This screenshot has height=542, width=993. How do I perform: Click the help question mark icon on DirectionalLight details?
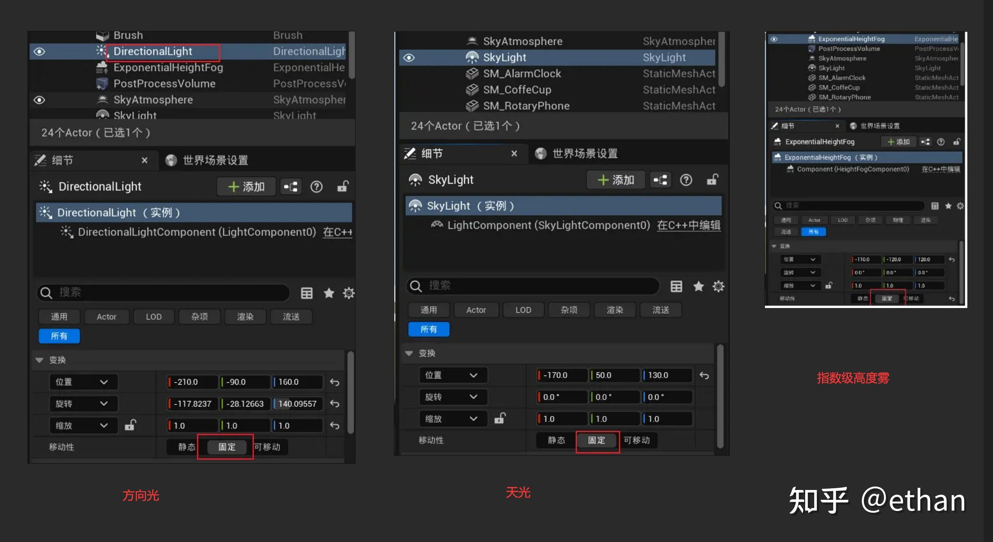point(318,187)
